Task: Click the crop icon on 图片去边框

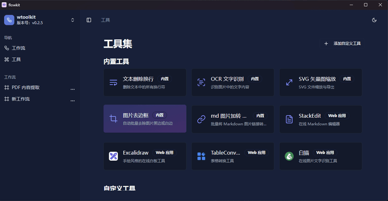Action: pos(113,119)
